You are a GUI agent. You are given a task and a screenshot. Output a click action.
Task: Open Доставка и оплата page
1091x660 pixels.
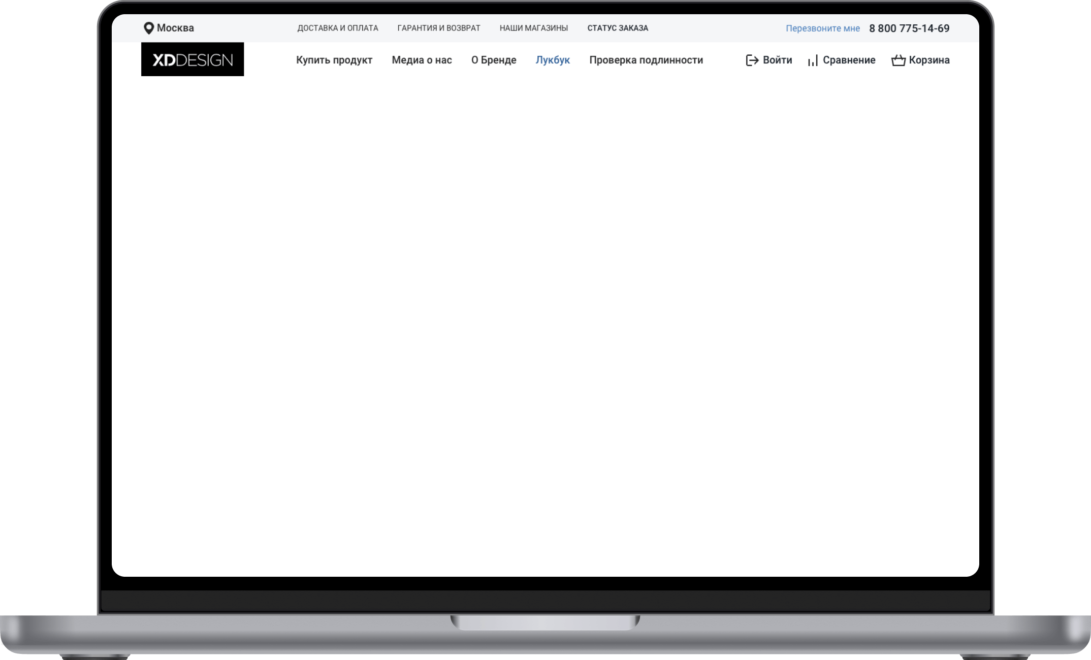pyautogui.click(x=338, y=28)
